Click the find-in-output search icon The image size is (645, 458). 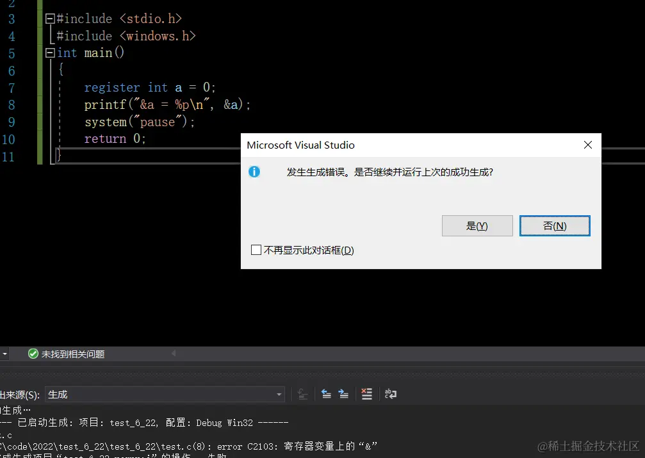[x=302, y=394]
